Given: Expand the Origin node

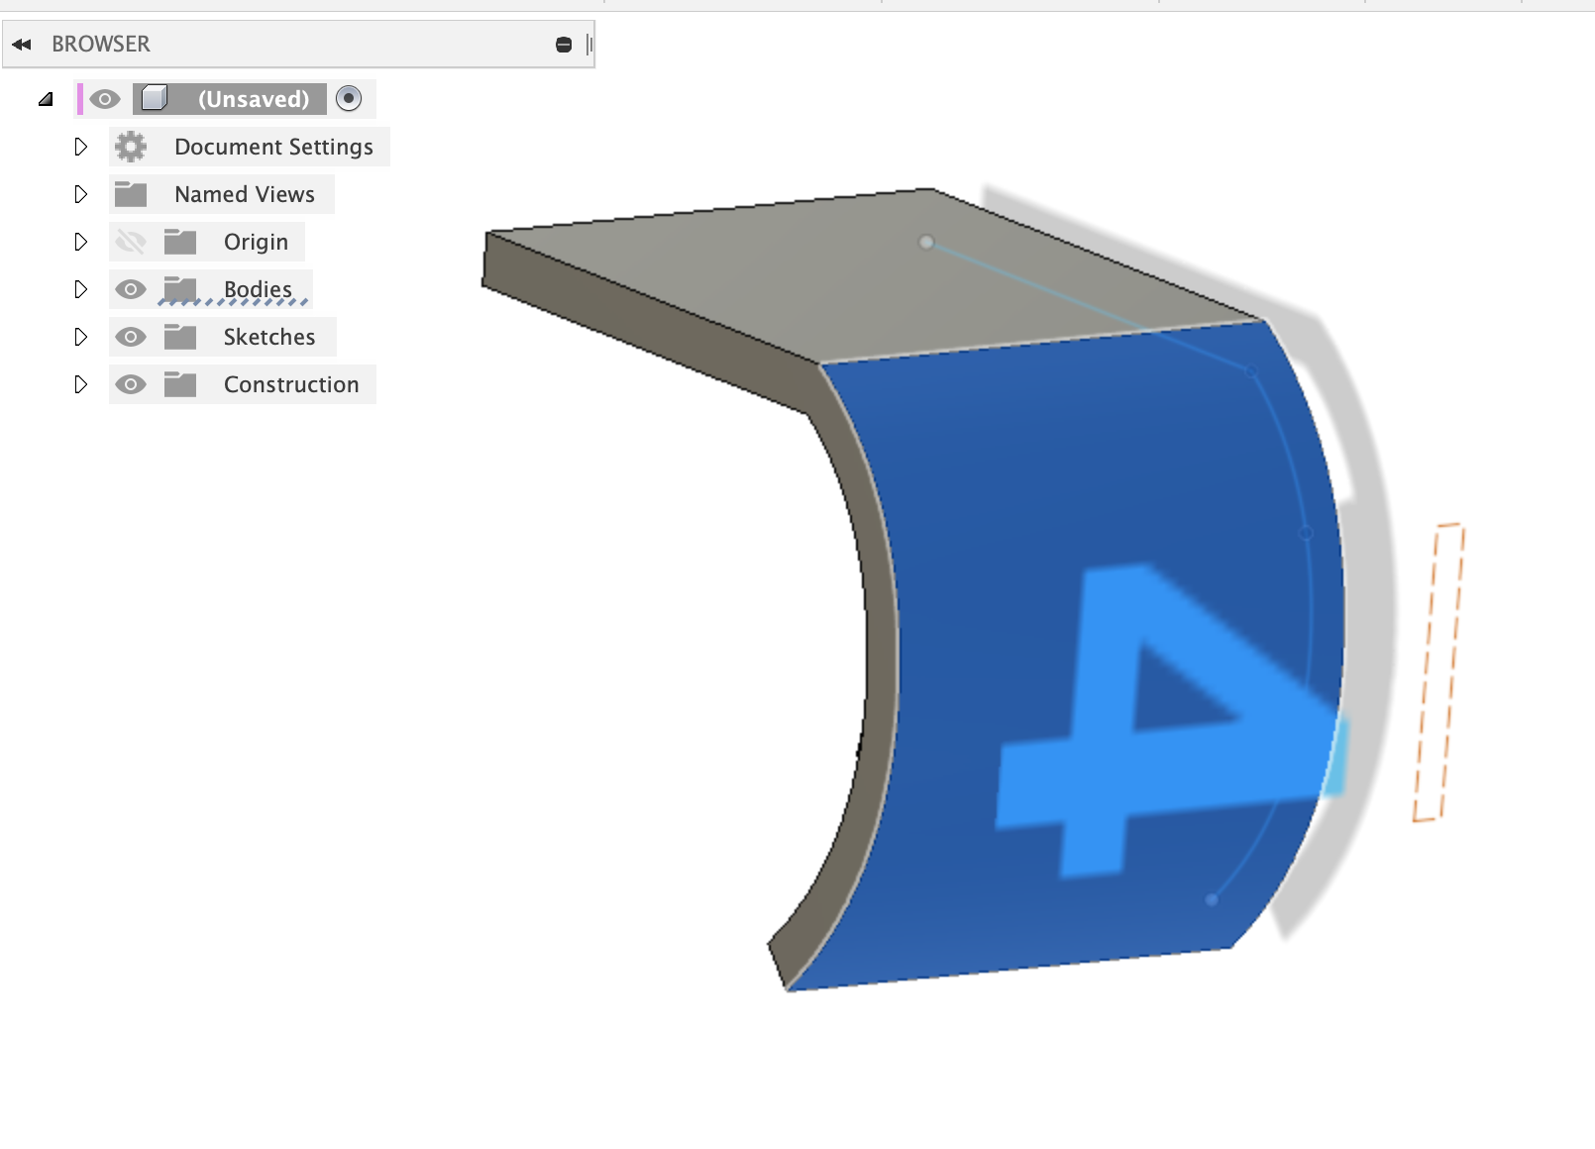Looking at the screenshot, I should pos(81,242).
